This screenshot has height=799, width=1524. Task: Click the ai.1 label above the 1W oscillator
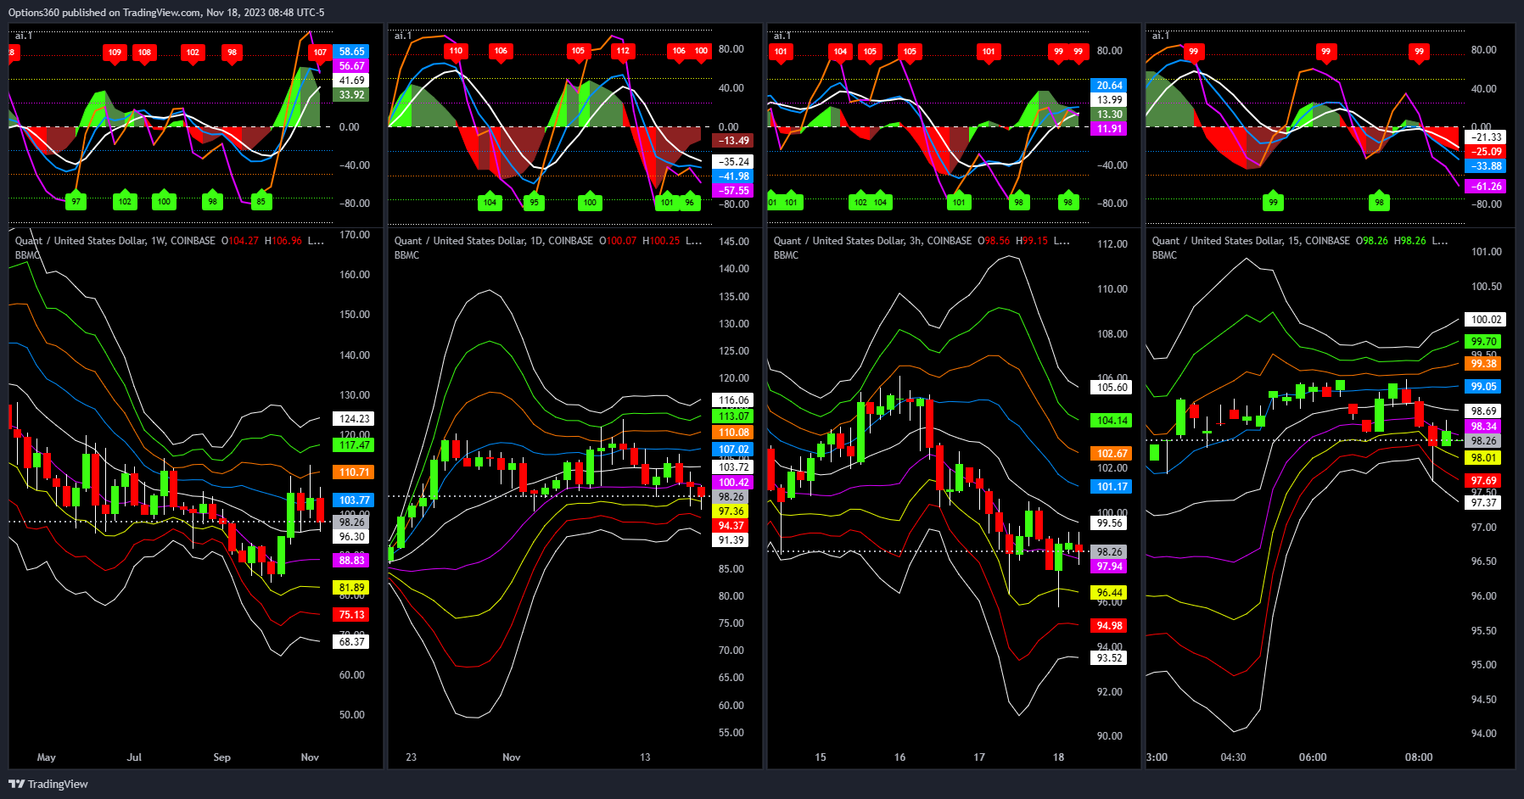(x=24, y=36)
